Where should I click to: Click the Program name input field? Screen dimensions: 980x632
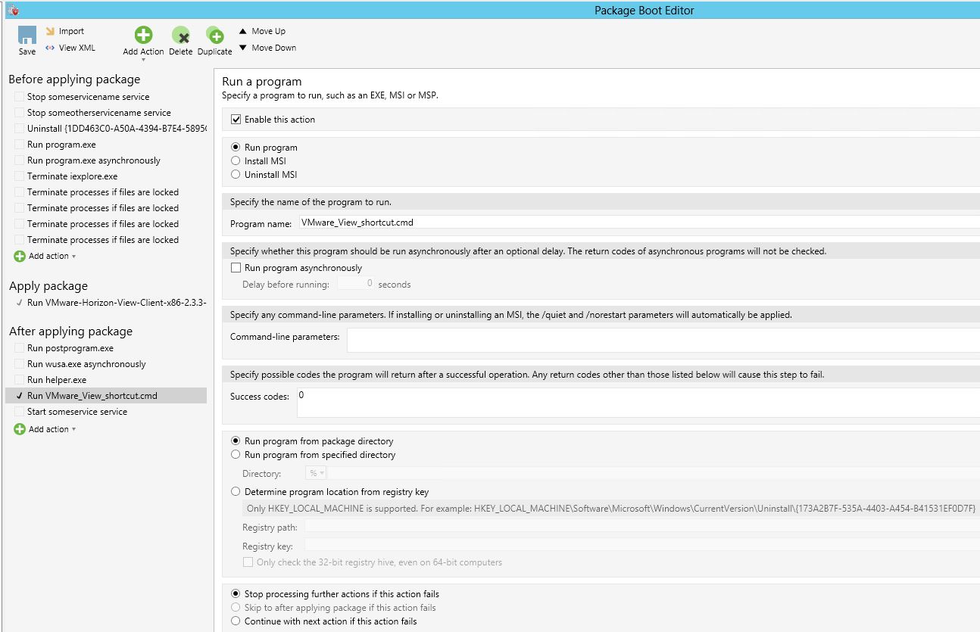[x=638, y=223]
